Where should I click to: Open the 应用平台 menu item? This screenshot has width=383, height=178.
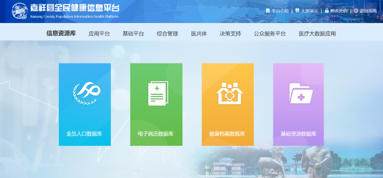(x=99, y=33)
